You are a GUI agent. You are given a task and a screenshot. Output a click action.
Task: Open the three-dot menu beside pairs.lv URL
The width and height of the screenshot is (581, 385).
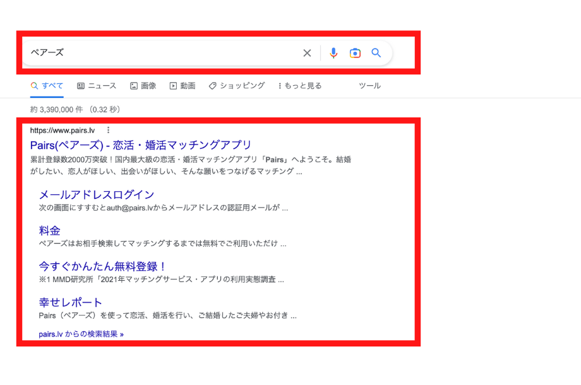(108, 130)
